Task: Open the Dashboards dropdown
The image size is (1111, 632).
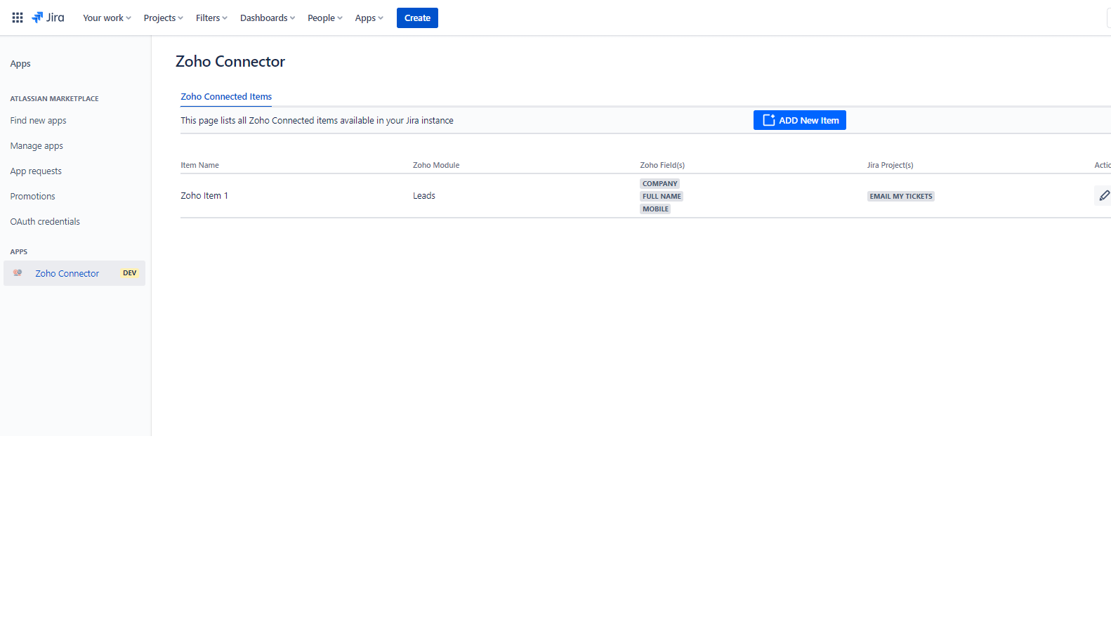Action: point(268,18)
